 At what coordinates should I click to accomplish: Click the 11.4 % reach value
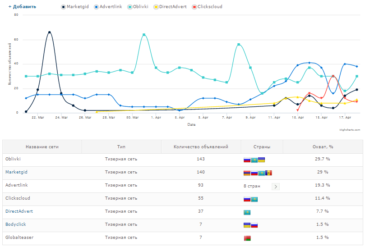tap(323, 198)
